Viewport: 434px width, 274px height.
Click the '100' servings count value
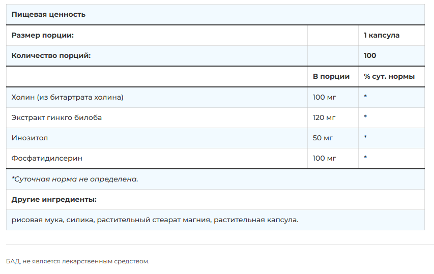pos(370,55)
